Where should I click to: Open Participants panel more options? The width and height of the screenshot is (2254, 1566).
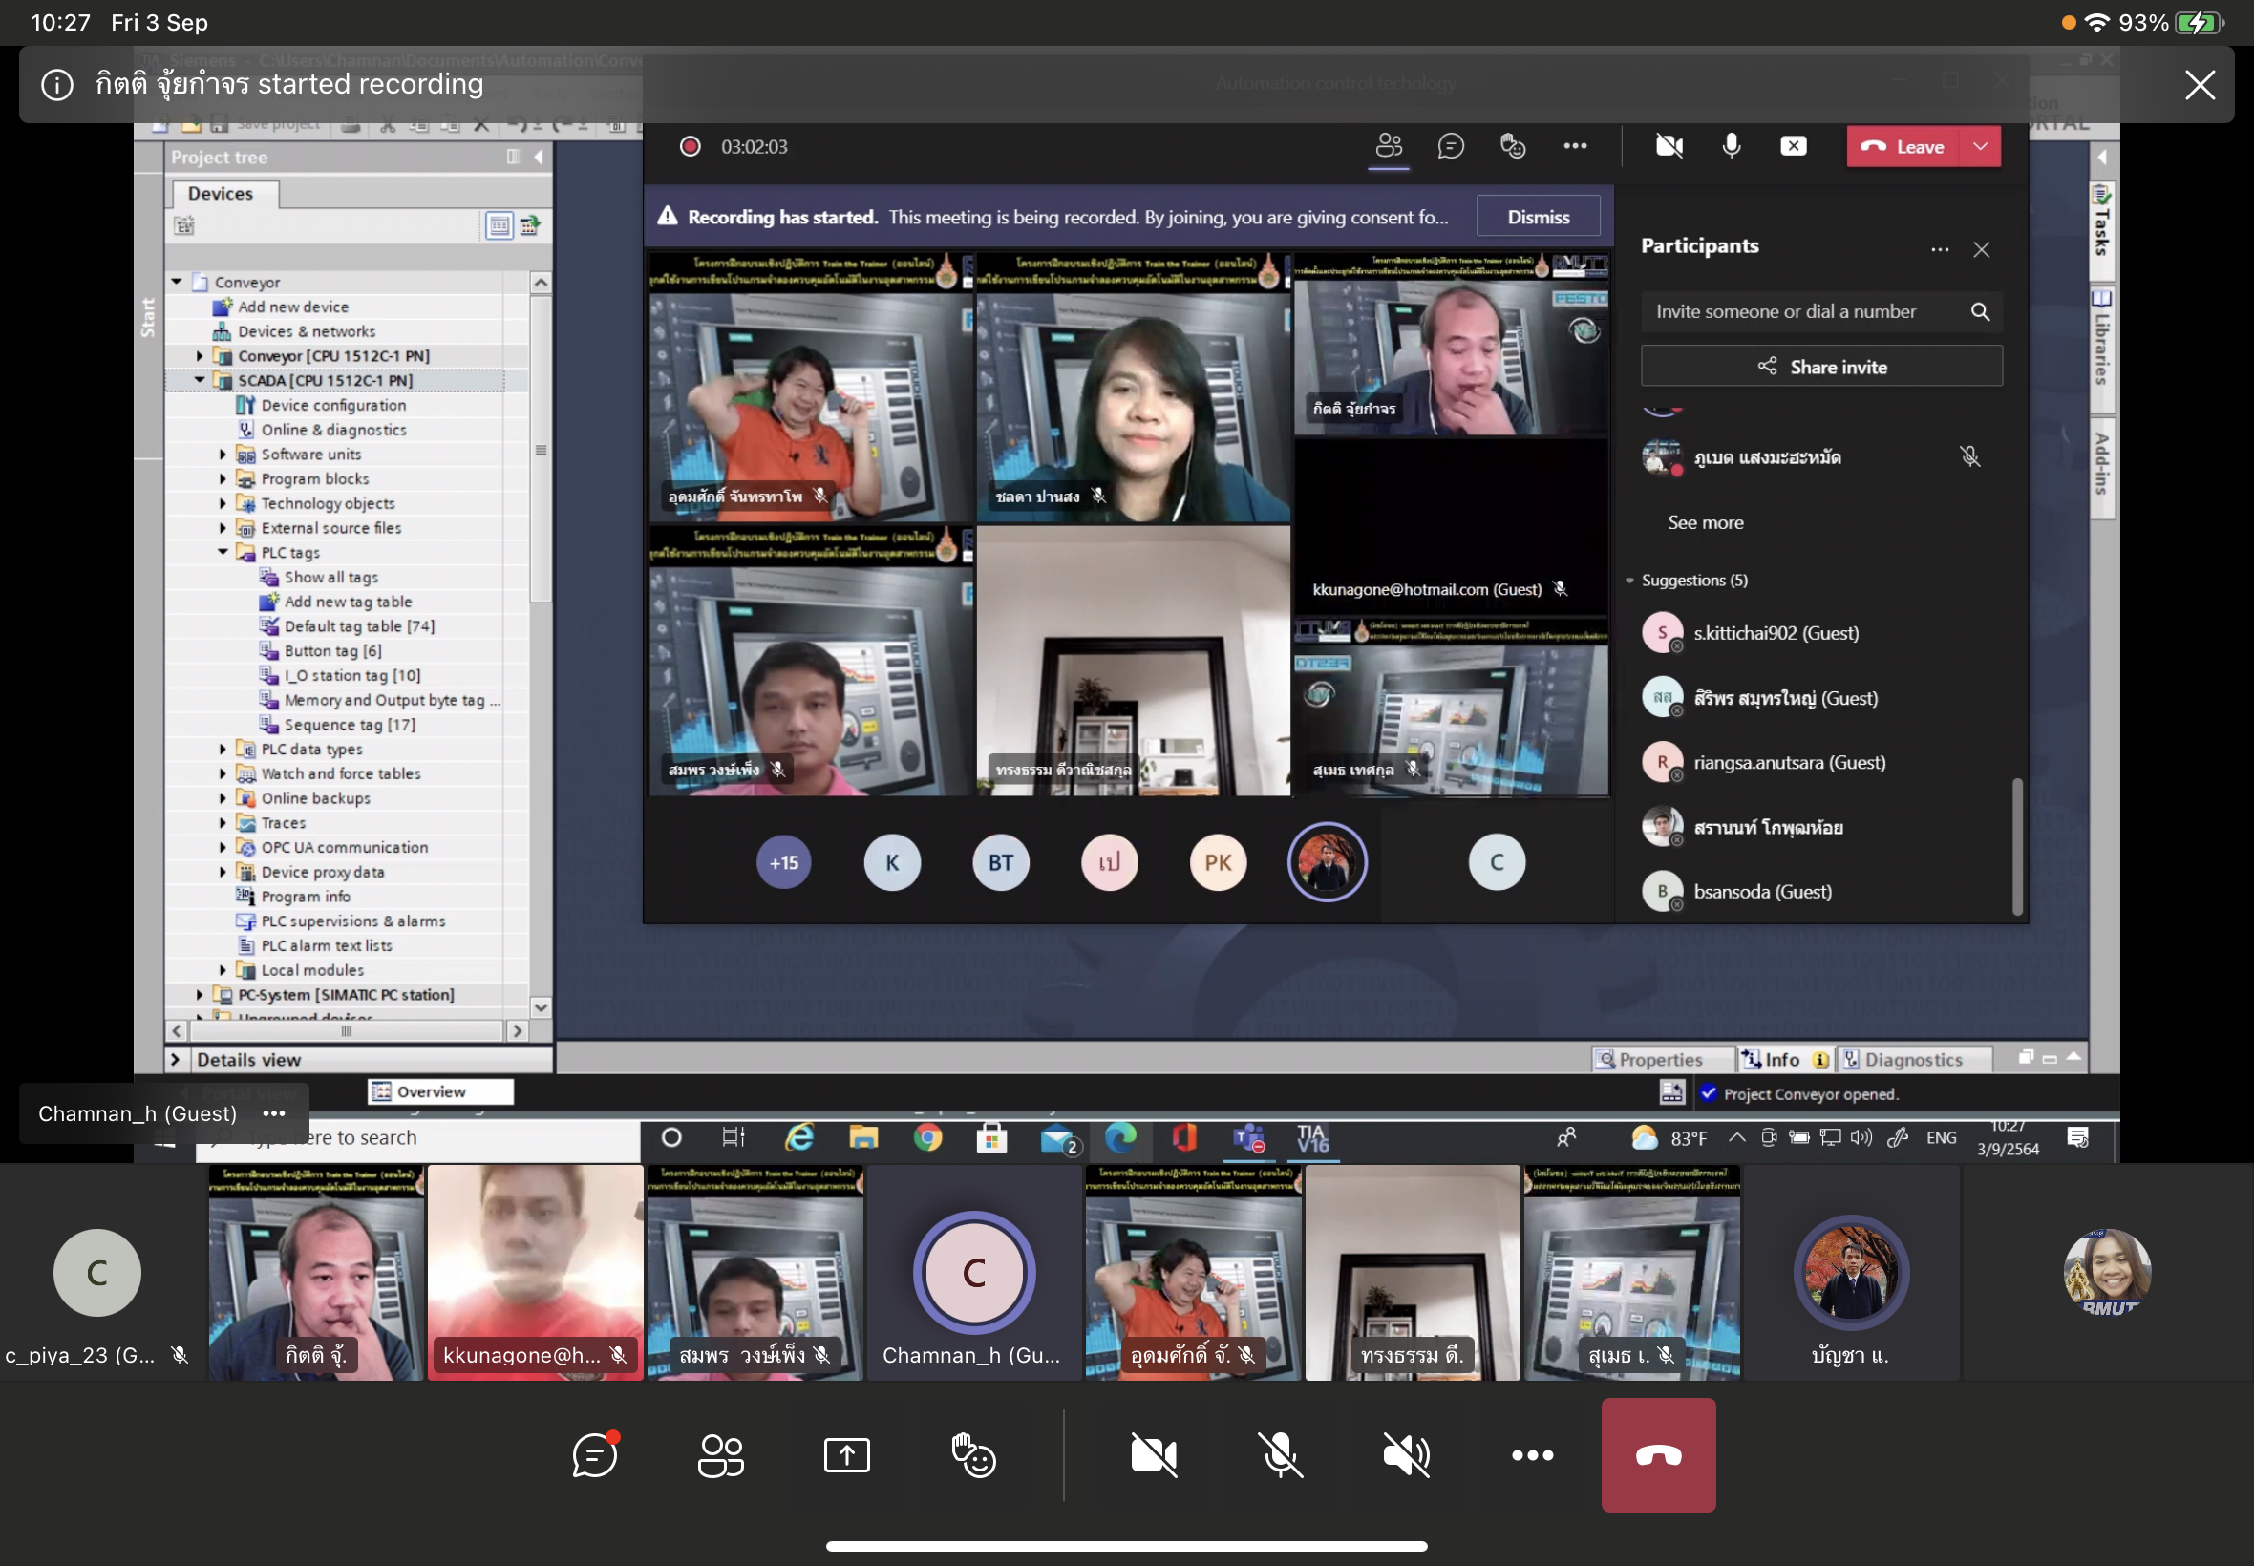tap(1939, 249)
